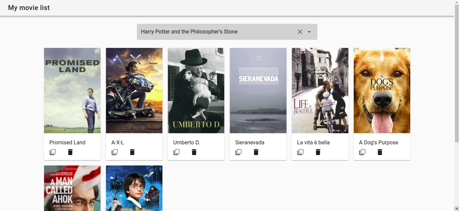Delete the La vita è bella card
Screen dimensions: 459x211
[x=318, y=152]
